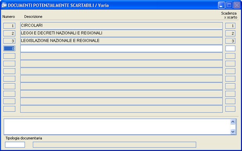Click the disabled maximize window button
This screenshot has width=242, height=151.
[x=229, y=5]
